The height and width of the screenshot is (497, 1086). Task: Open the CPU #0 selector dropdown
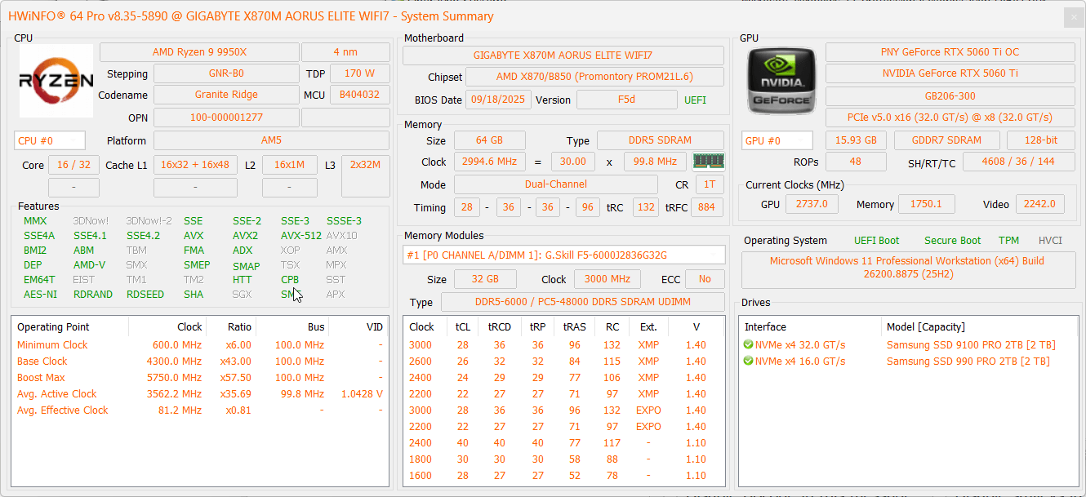coord(50,140)
